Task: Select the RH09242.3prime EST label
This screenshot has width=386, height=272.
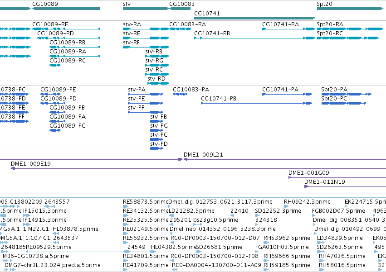Action: tap(307, 202)
